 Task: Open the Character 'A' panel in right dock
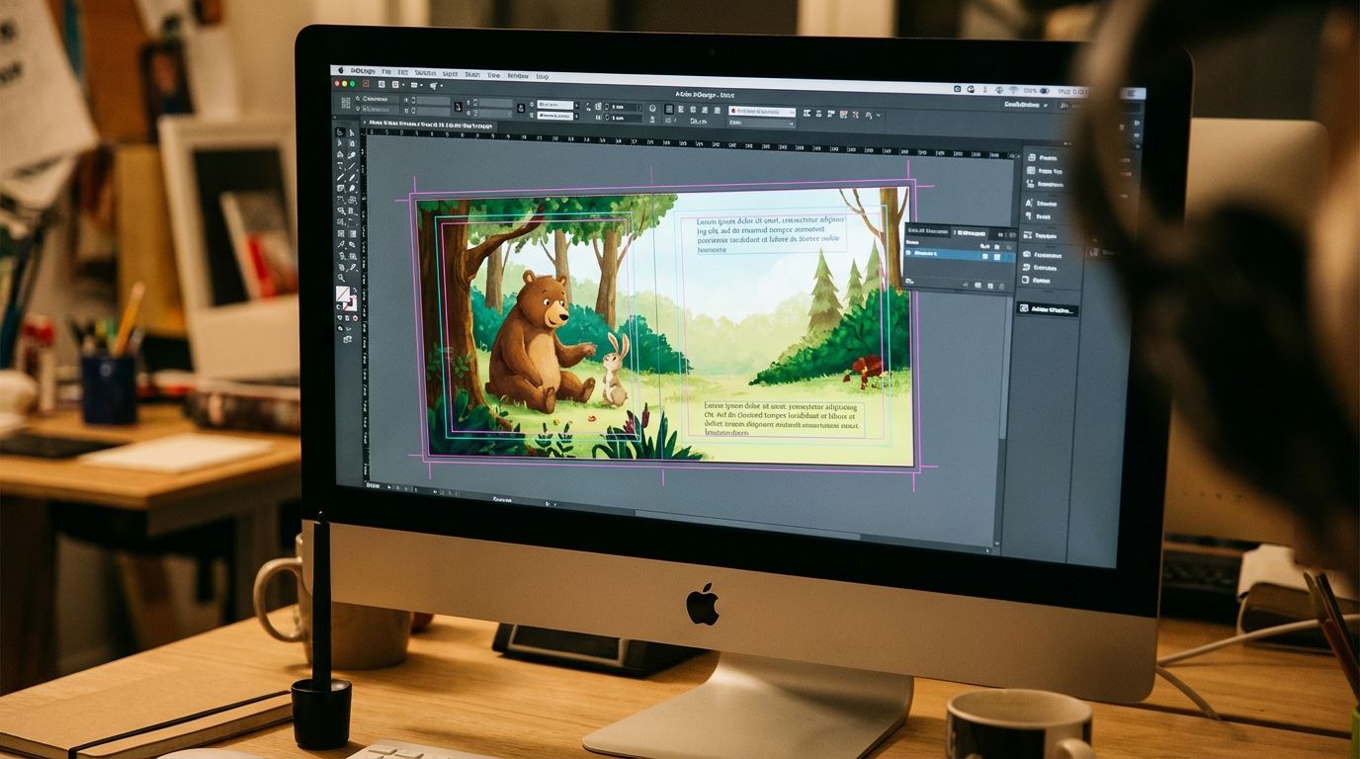pyautogui.click(x=1029, y=204)
